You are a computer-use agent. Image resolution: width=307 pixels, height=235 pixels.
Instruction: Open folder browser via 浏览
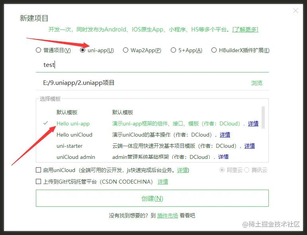[x=257, y=83]
